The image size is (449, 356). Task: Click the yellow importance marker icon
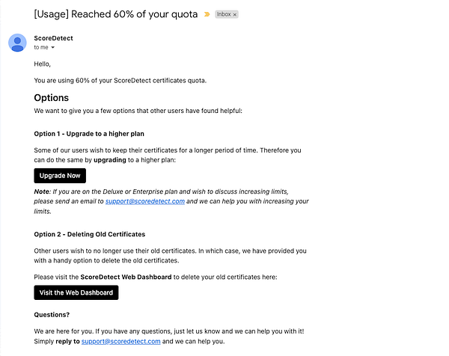[x=207, y=14]
